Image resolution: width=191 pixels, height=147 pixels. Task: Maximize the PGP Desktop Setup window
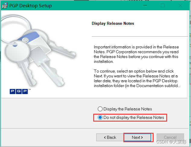163,5
